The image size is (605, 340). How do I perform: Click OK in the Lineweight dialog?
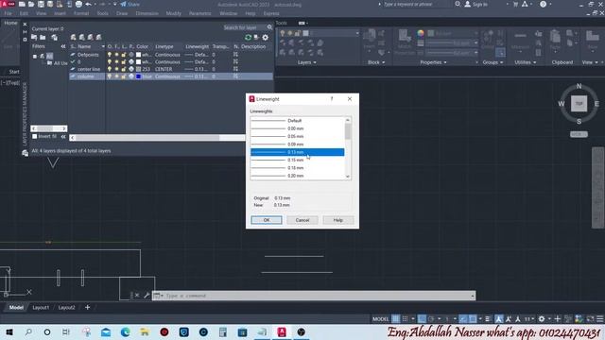point(267,220)
